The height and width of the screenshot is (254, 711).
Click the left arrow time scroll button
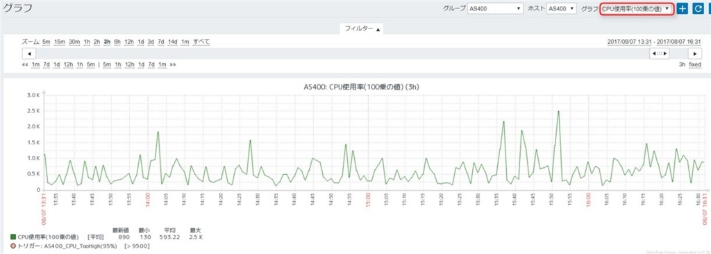point(29,53)
